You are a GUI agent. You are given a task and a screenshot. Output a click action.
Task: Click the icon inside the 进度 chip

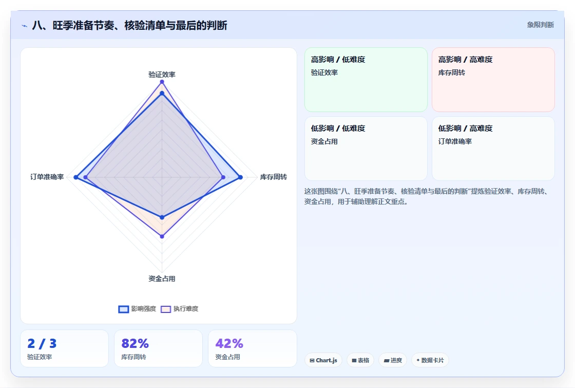click(x=387, y=360)
